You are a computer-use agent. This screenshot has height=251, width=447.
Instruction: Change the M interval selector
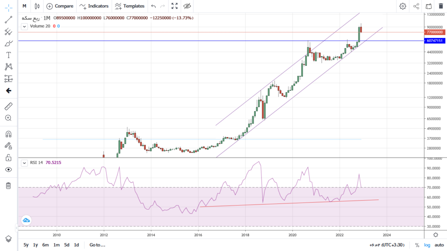(24, 6)
